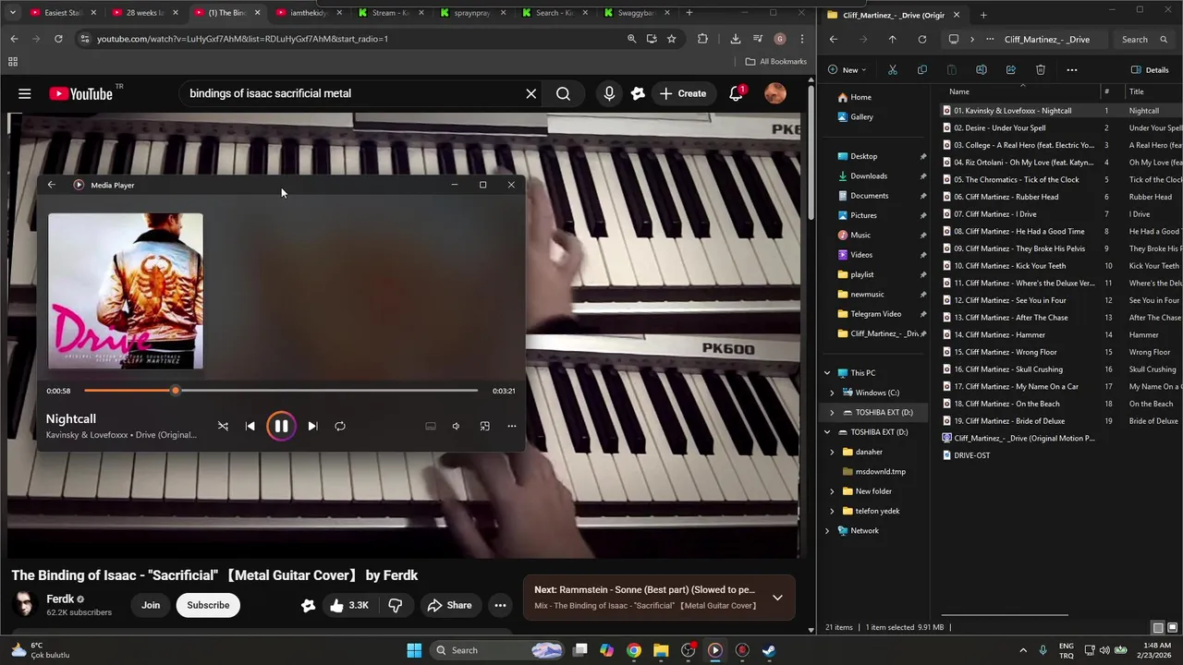Switch Media Player to mini player view
The image size is (1183, 665).
click(x=484, y=426)
